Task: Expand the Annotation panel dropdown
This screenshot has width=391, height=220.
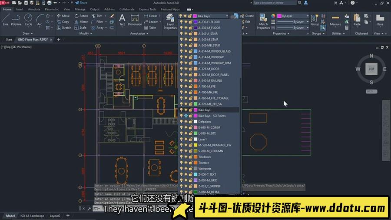Action: click(139, 33)
